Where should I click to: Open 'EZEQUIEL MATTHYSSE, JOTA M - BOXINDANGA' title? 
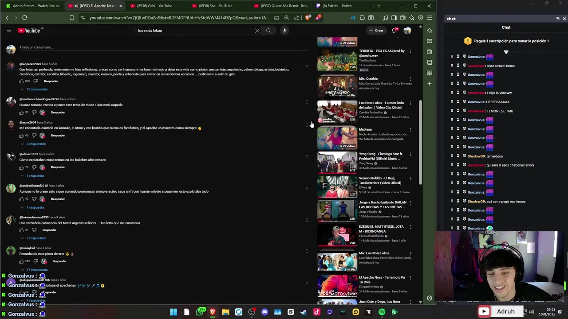pos(381,229)
